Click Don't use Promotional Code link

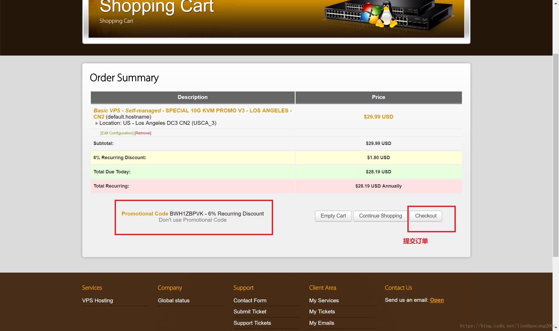193,220
